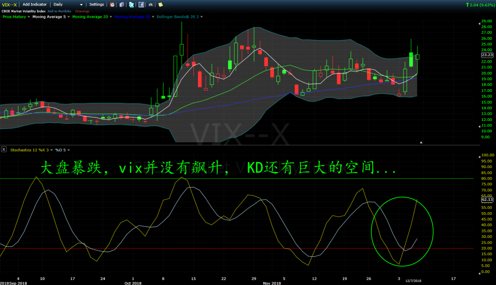Share chart via the Facebook icon
The width and height of the screenshot is (496, 285).
coord(141,5)
